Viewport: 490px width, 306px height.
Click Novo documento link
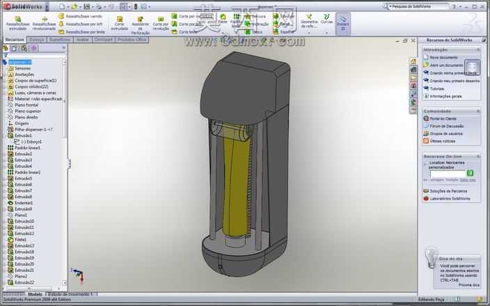tap(443, 58)
